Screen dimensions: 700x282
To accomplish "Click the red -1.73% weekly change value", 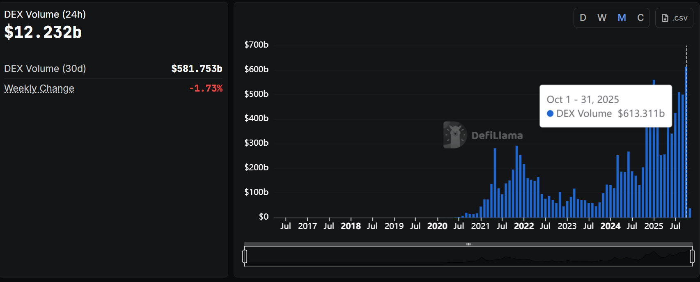I will 206,88.
